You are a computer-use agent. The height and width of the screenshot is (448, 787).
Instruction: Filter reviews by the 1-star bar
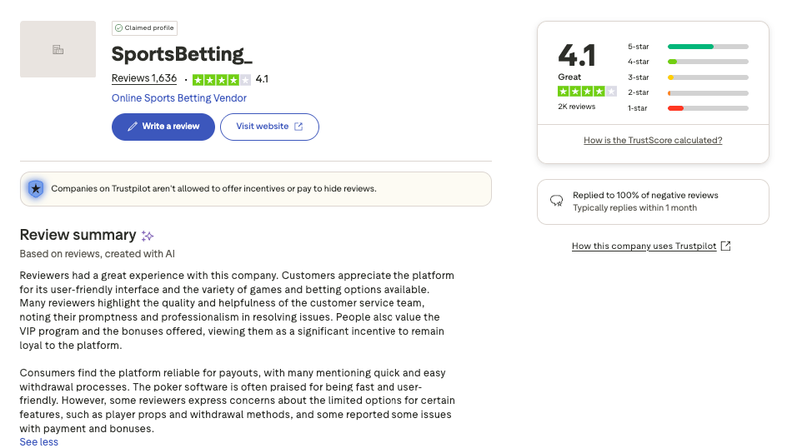coord(707,108)
